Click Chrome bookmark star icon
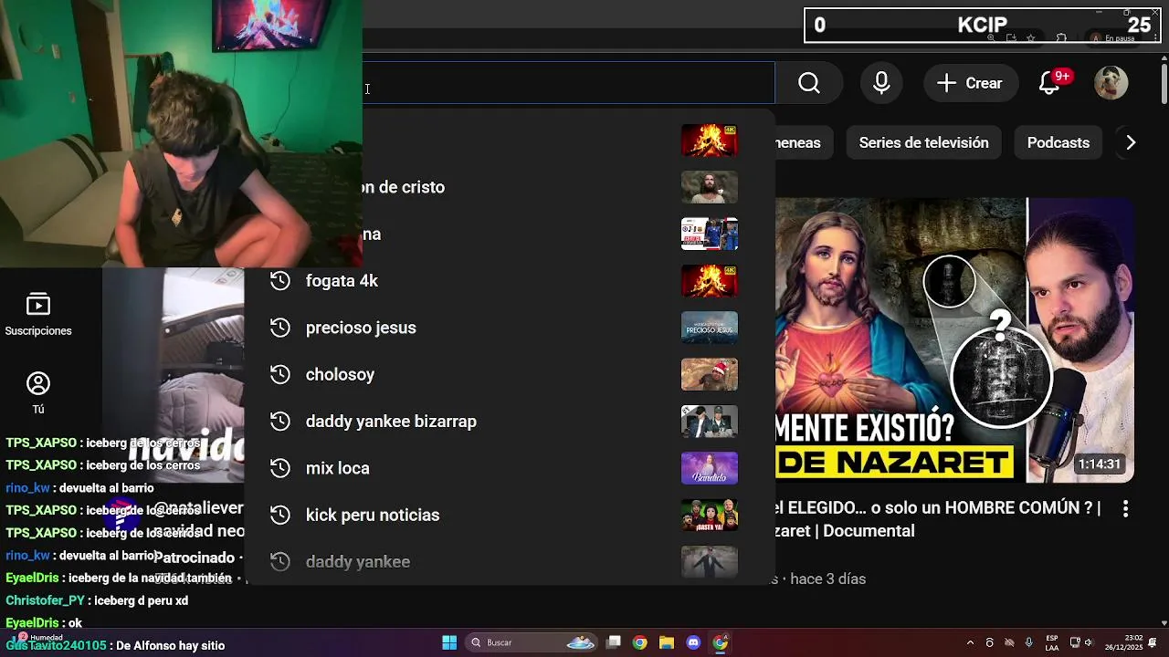The width and height of the screenshot is (1169, 657). click(1031, 38)
